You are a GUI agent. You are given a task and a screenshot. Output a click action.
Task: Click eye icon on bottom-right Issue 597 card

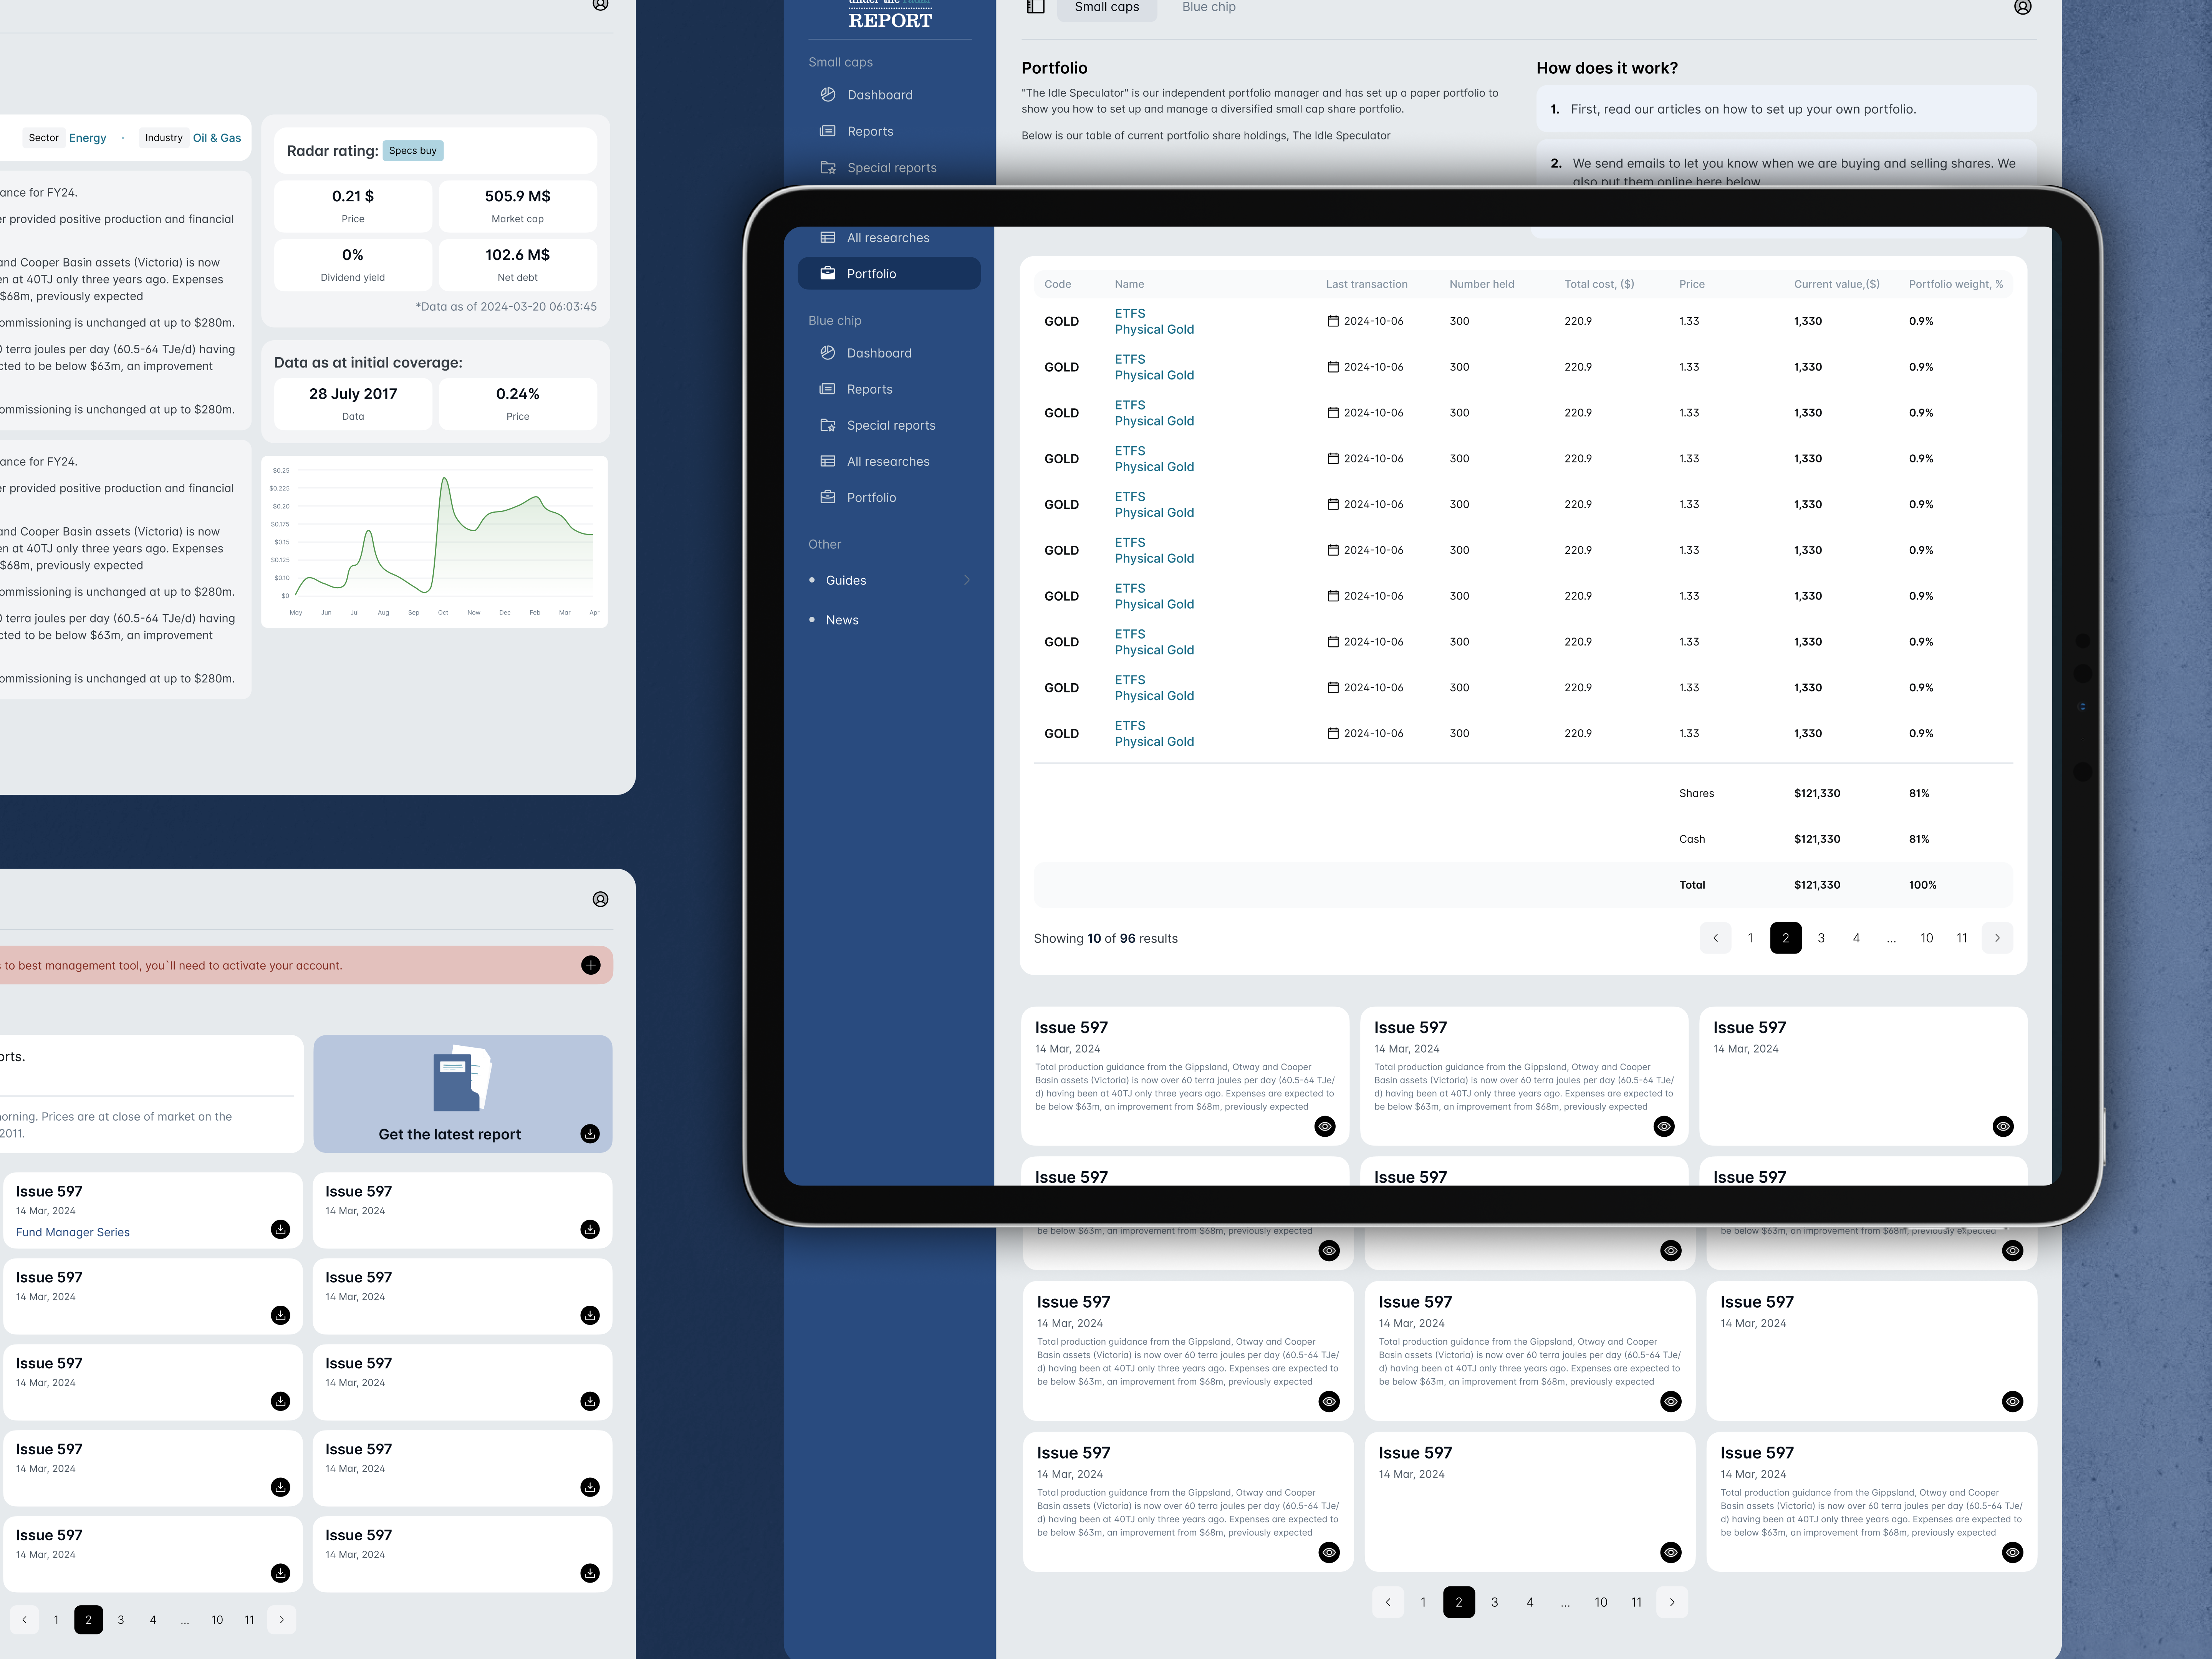pyautogui.click(x=2012, y=1552)
